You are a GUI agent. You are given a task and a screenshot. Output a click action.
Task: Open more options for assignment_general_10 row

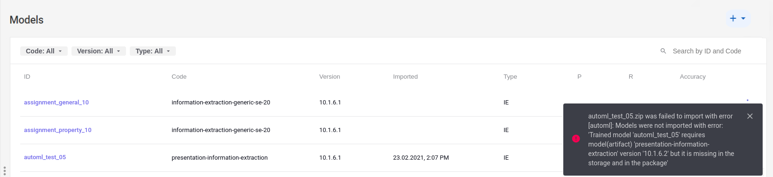[748, 100]
